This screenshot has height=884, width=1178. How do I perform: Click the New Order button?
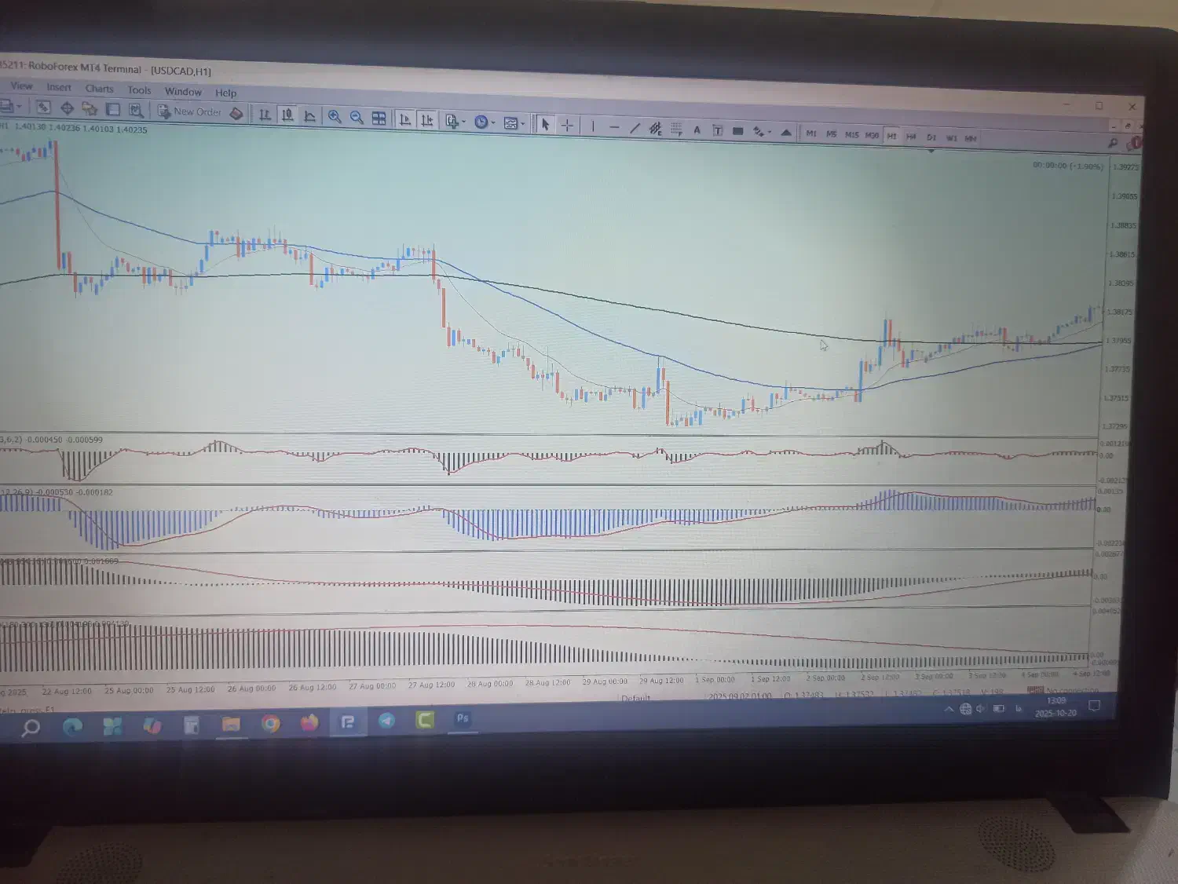pyautogui.click(x=189, y=111)
